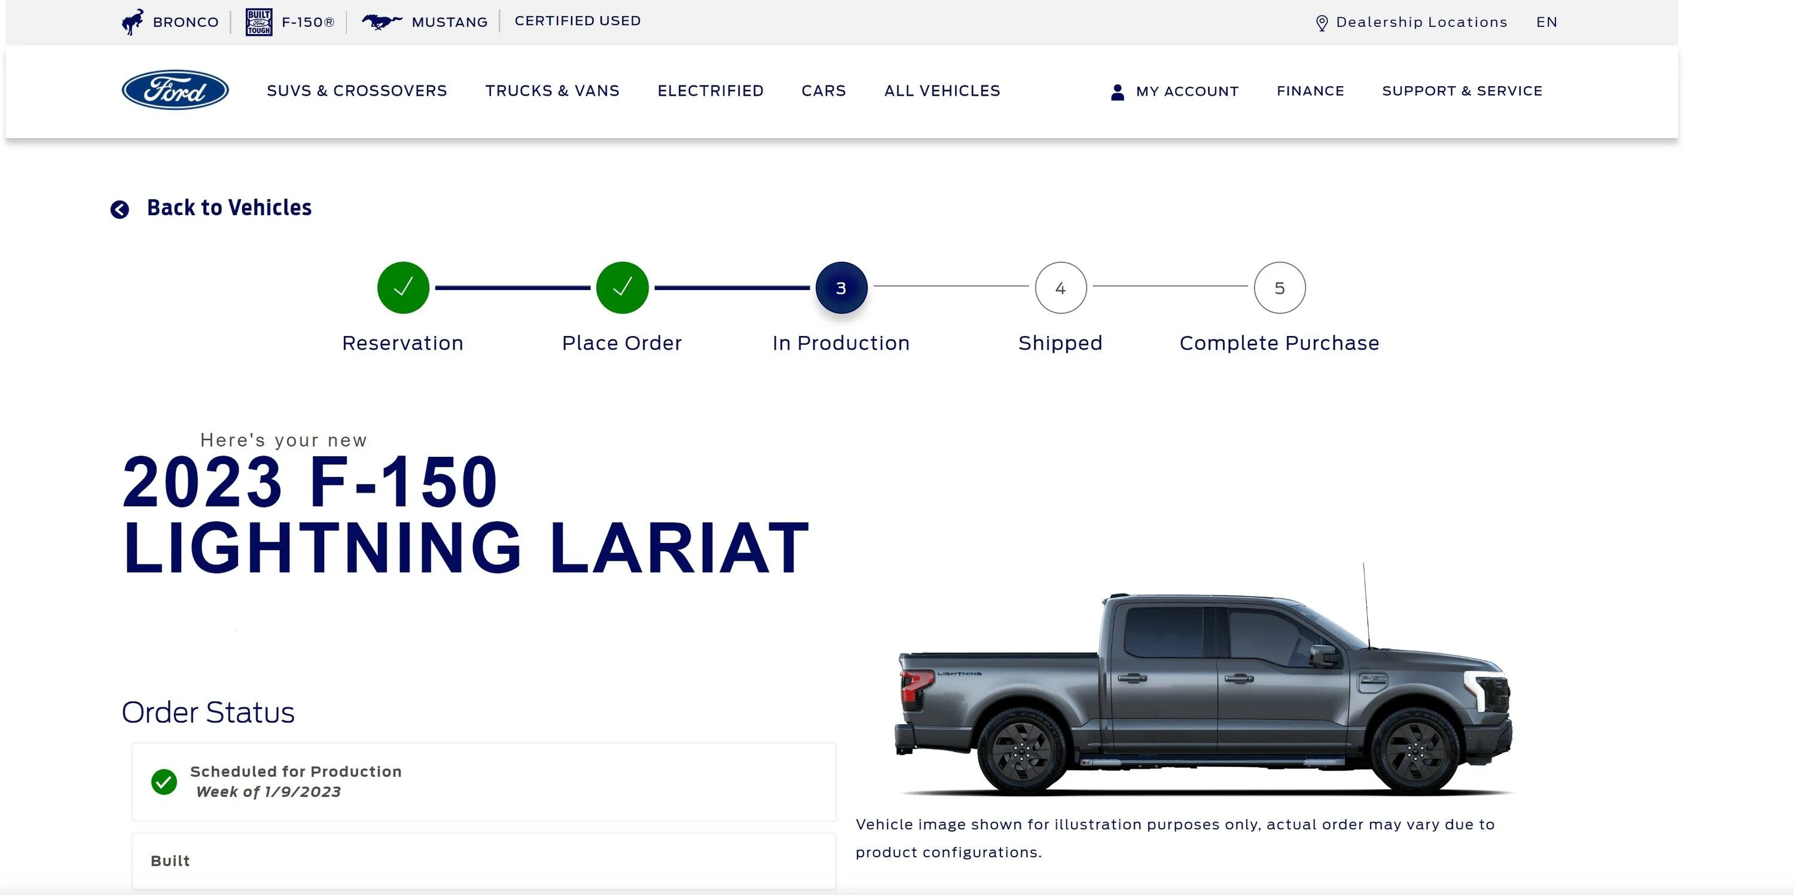The image size is (1794, 895).
Task: Open the Support & Service menu
Action: click(x=1462, y=91)
